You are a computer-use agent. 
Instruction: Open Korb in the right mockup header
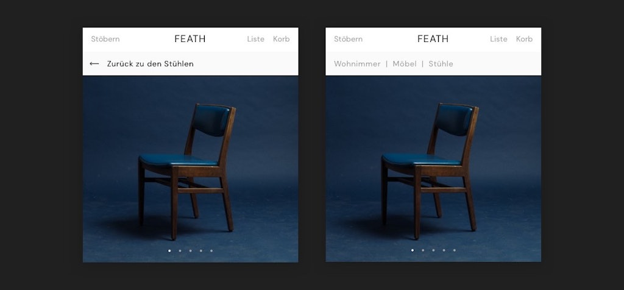tap(524, 39)
